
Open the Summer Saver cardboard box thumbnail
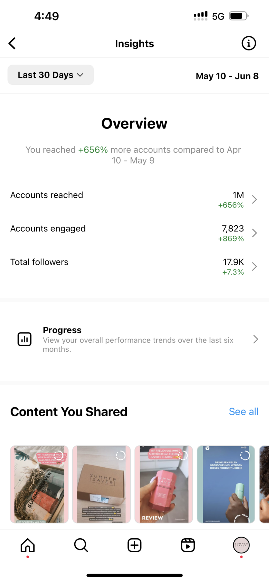point(102,484)
